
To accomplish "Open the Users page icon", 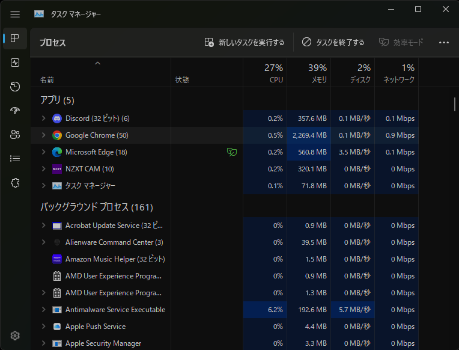I will click(x=15, y=134).
